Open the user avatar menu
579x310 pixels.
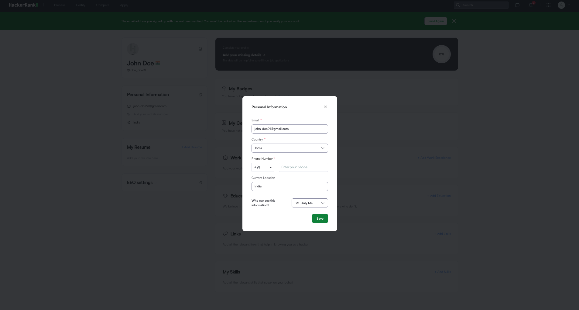click(x=564, y=5)
